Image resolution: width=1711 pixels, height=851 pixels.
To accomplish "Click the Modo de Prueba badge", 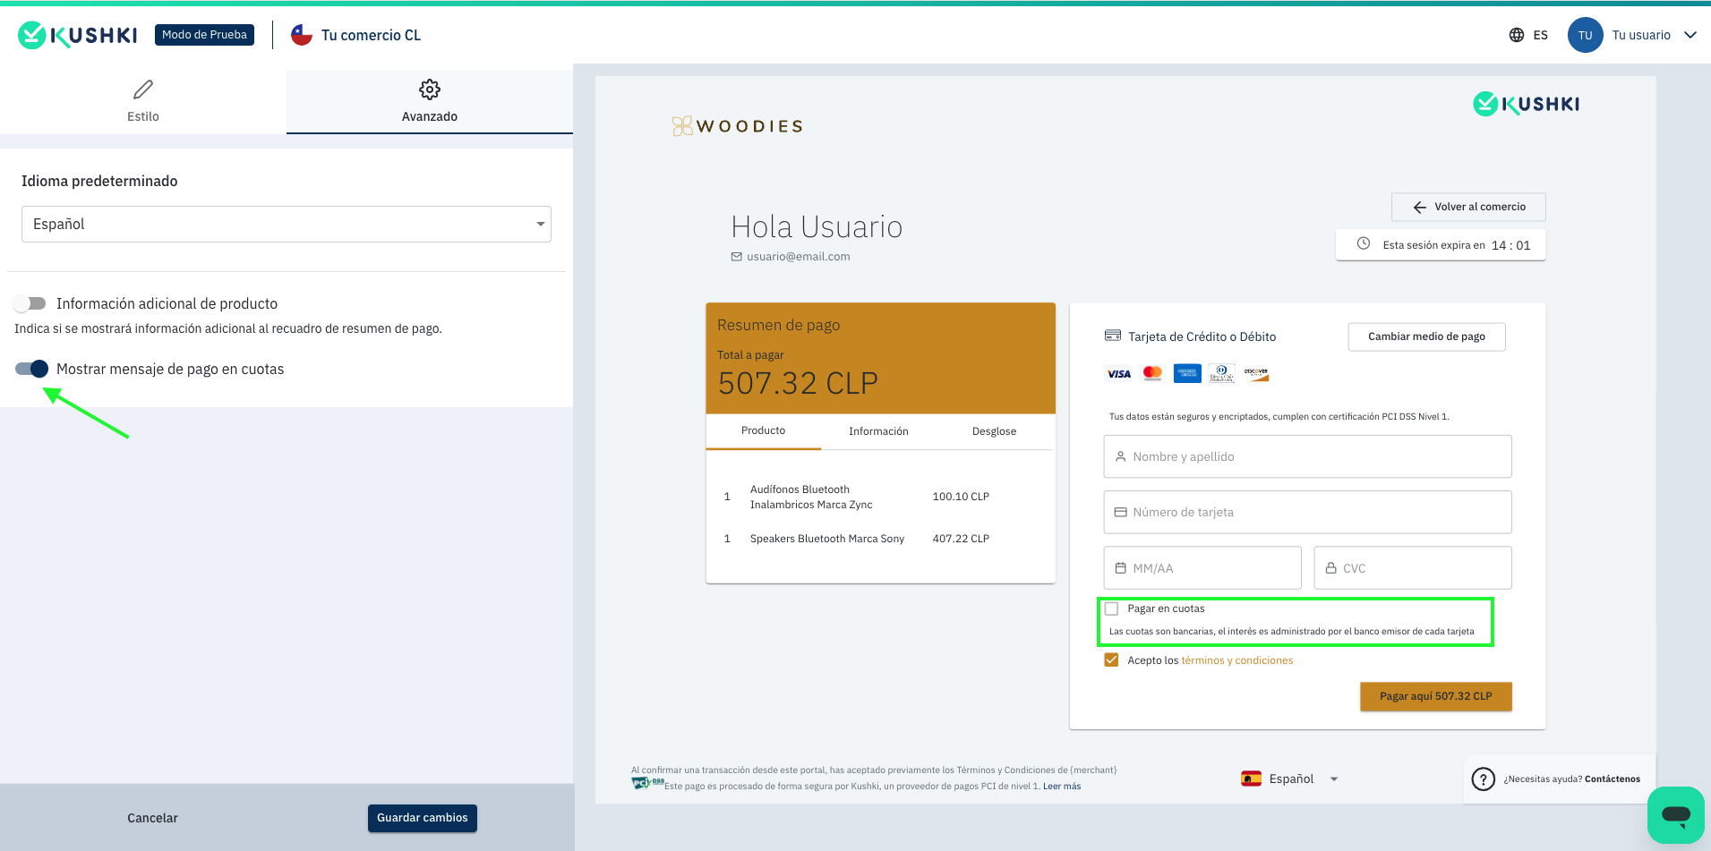I will coord(204,35).
